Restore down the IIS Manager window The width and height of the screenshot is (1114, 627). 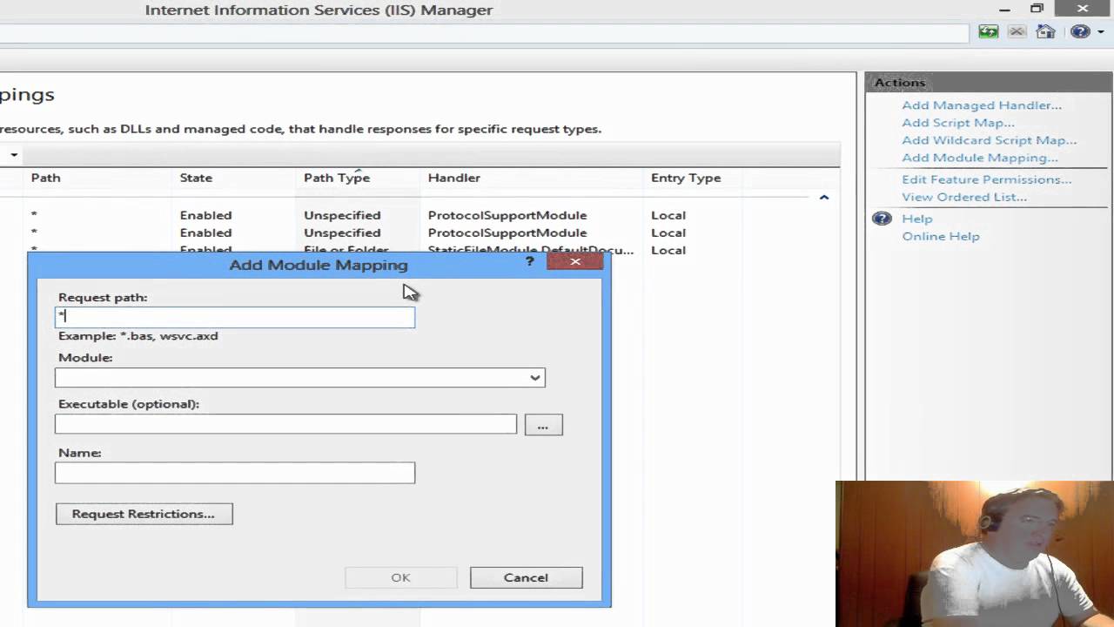pyautogui.click(x=1037, y=10)
